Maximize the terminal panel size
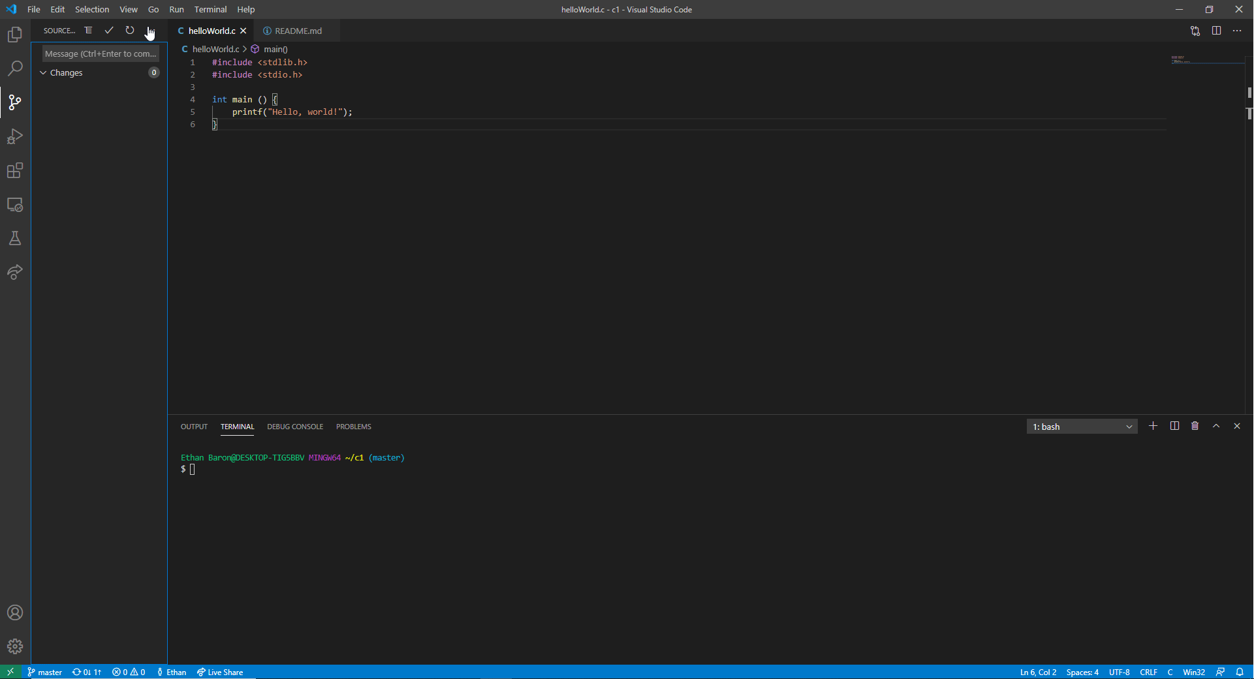 (1215, 426)
